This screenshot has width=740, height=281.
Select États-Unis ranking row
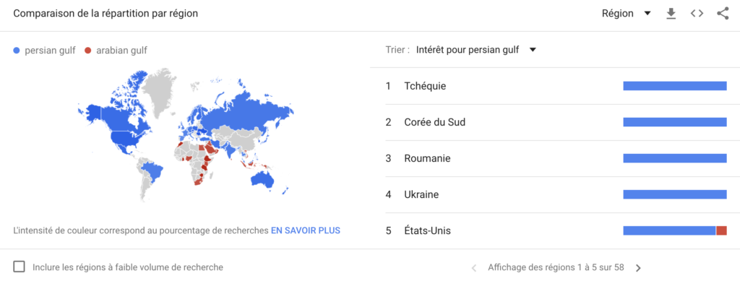pos(555,231)
